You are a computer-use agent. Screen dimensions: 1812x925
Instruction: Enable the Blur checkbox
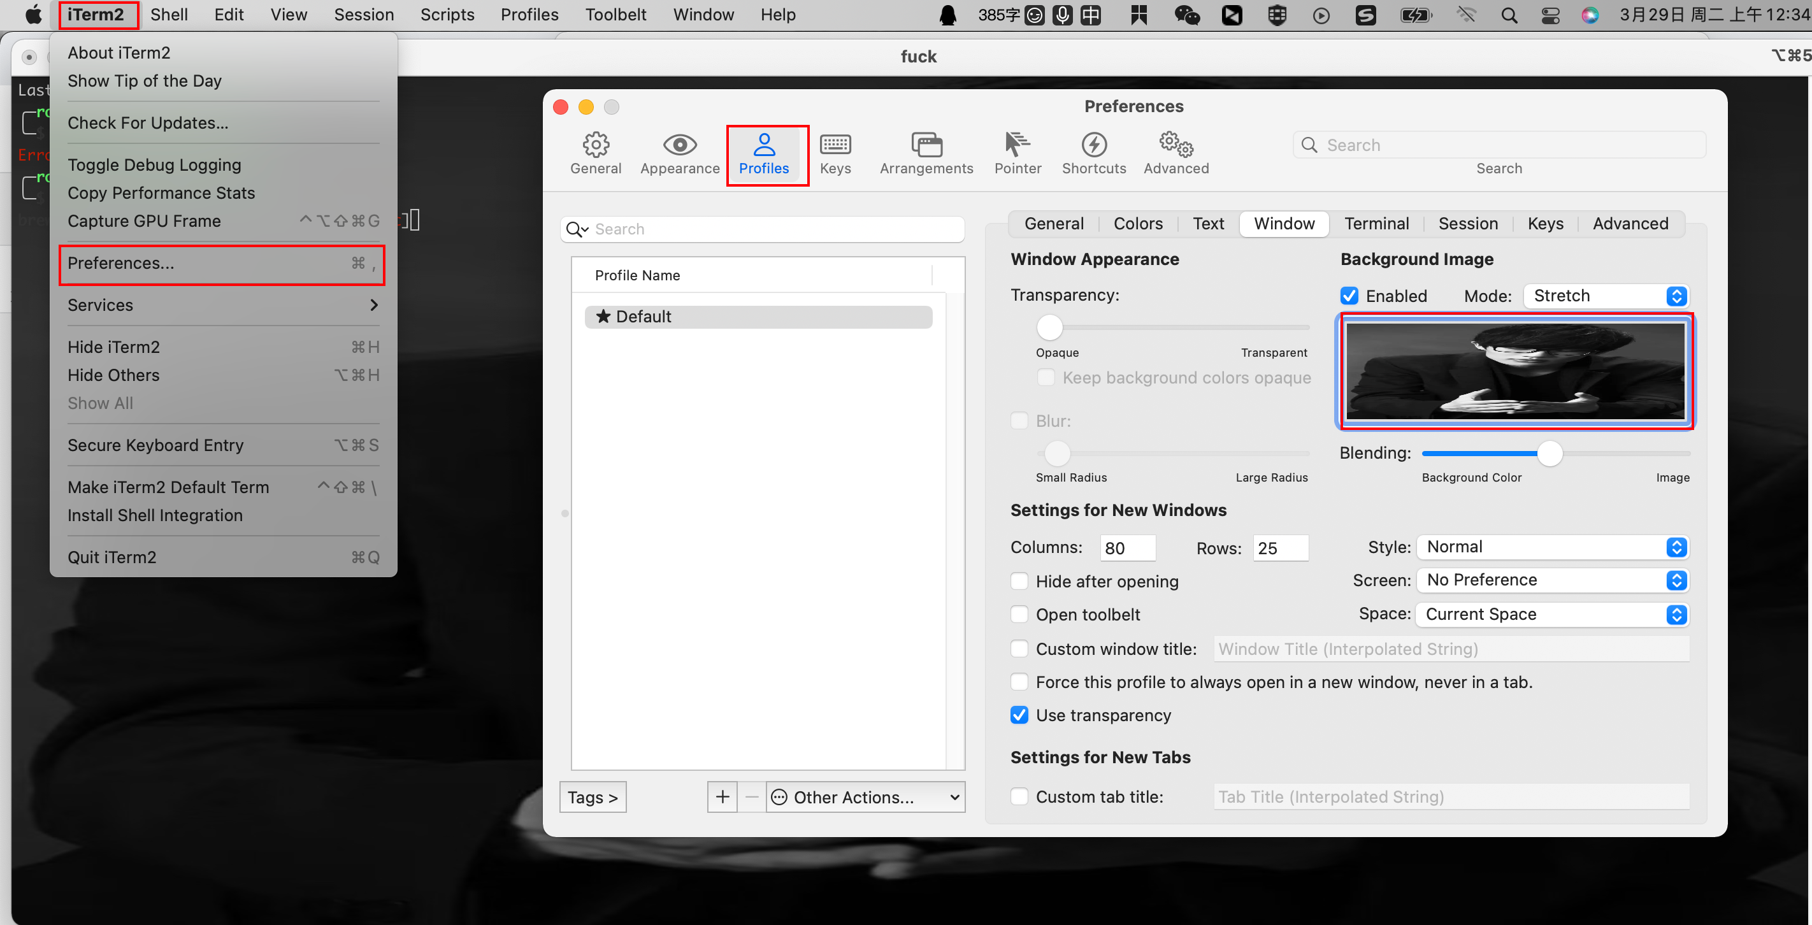[1019, 420]
